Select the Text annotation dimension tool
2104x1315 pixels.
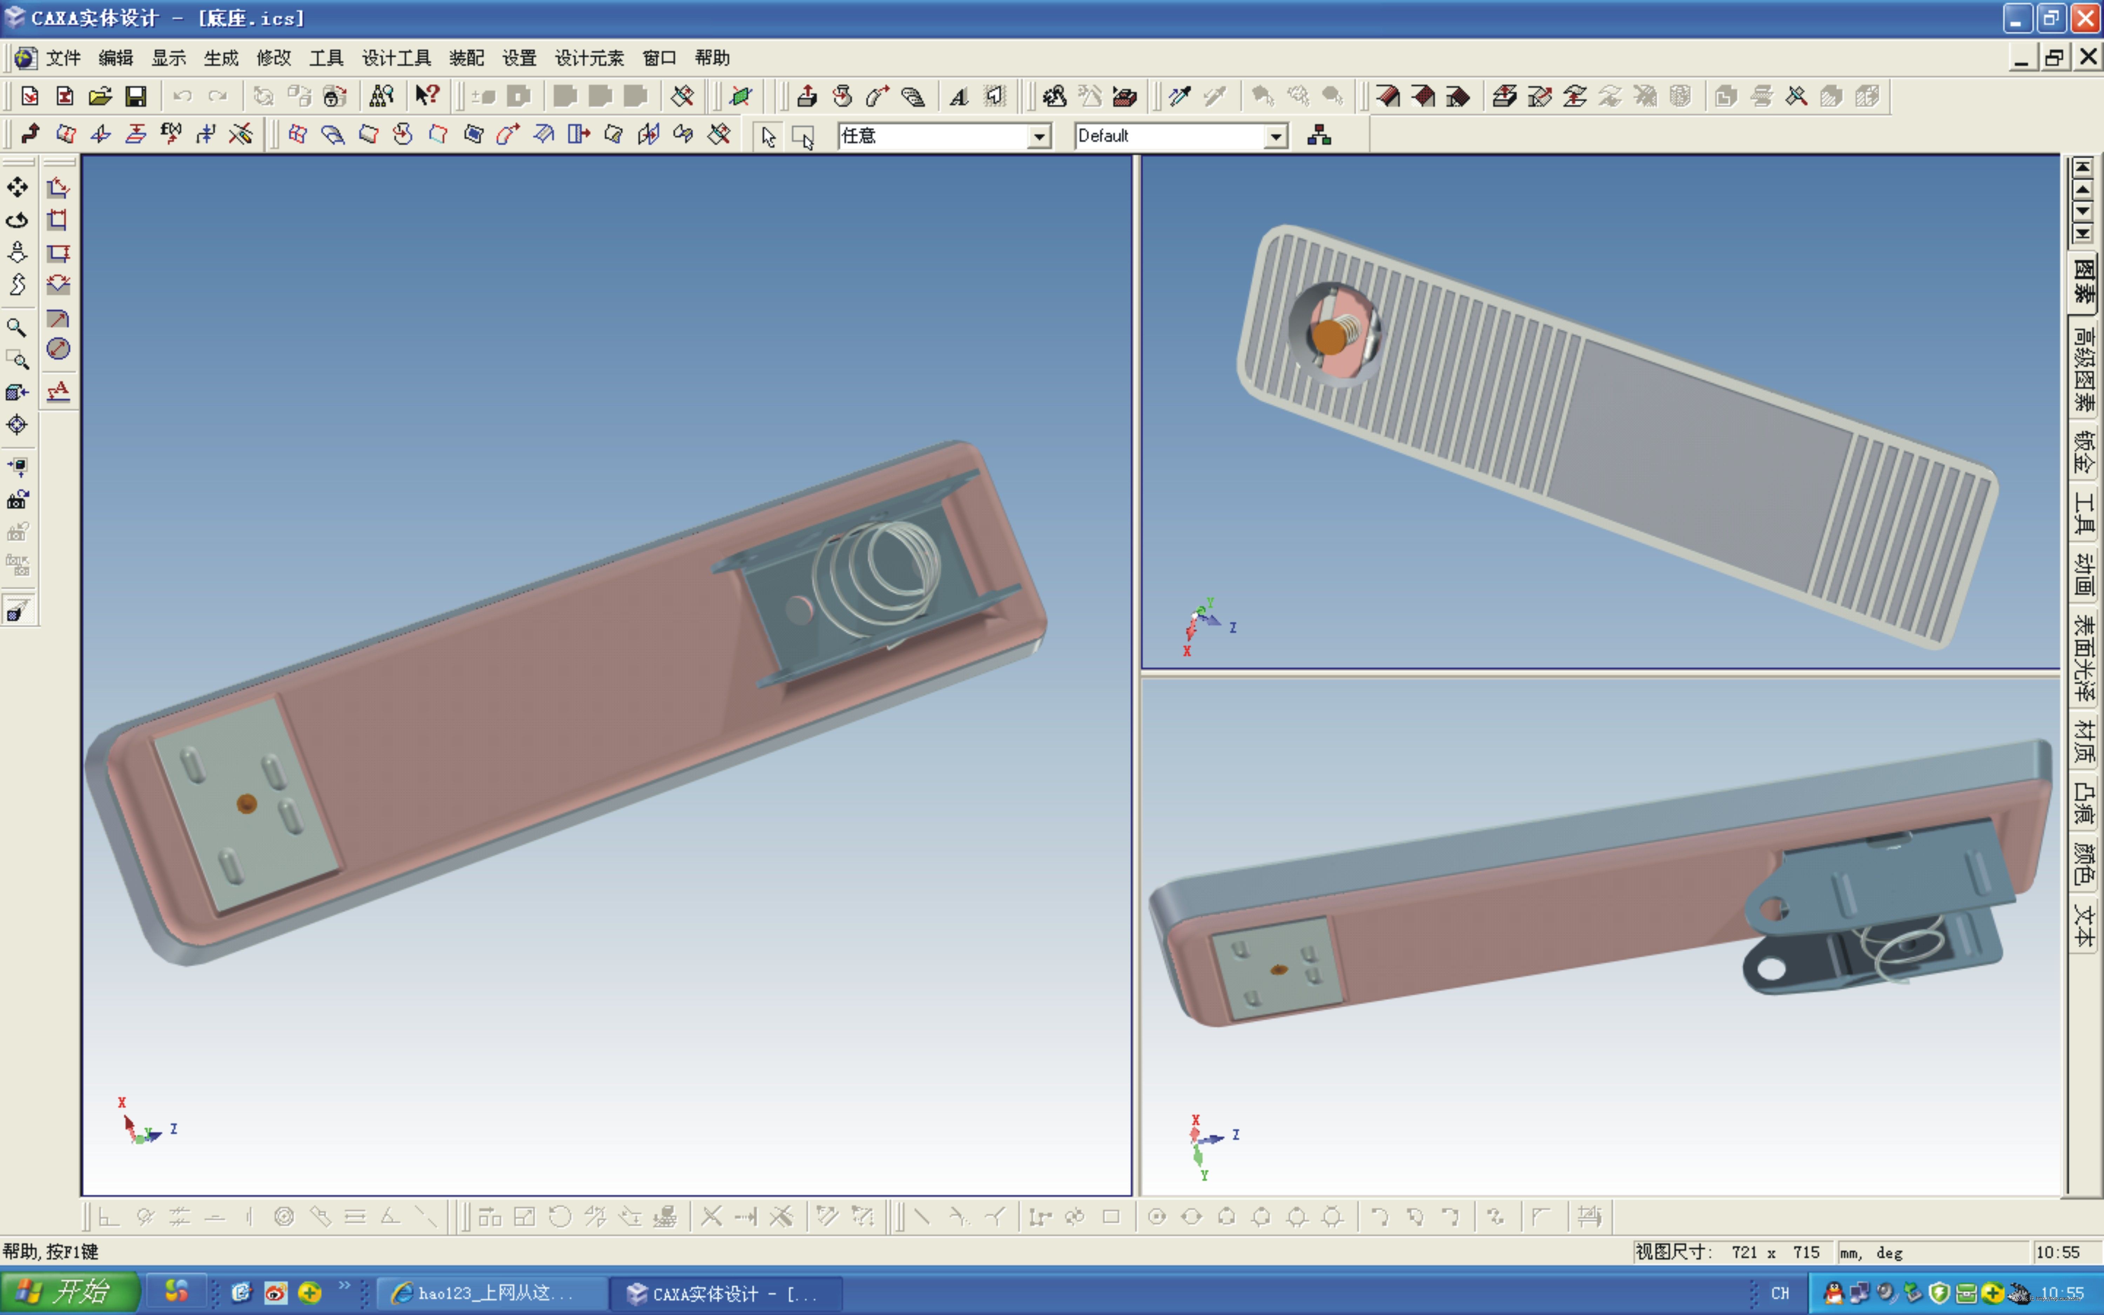point(58,391)
